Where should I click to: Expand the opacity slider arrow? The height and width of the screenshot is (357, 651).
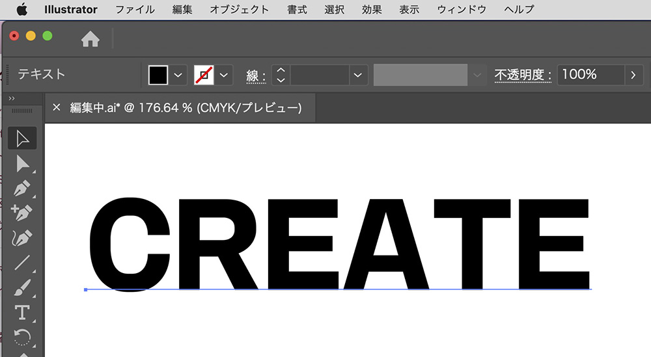click(x=633, y=75)
